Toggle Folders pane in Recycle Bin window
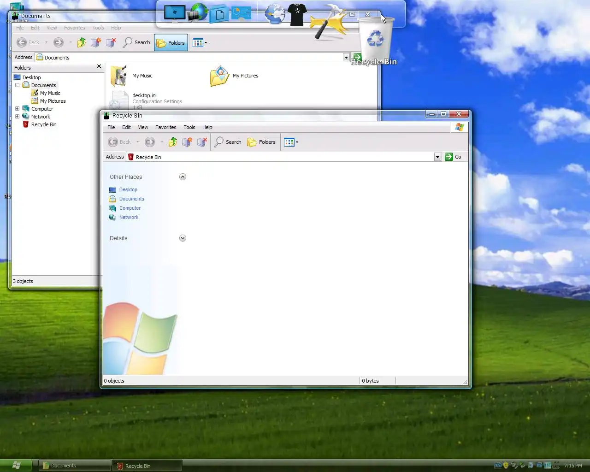Screen dimensions: 590x472 click(261, 142)
